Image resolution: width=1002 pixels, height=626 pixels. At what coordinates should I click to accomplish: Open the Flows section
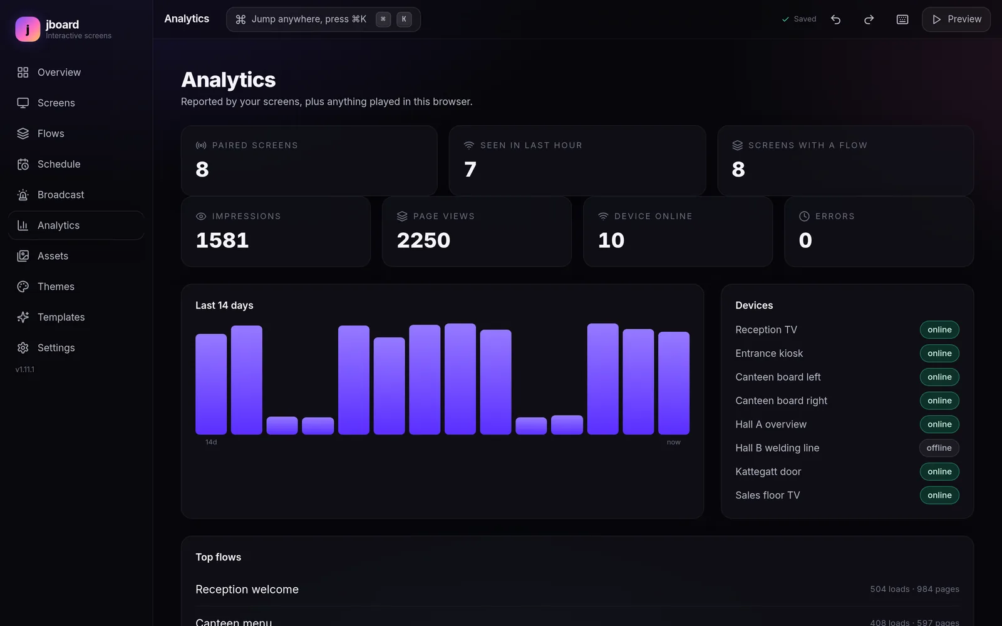76,134
